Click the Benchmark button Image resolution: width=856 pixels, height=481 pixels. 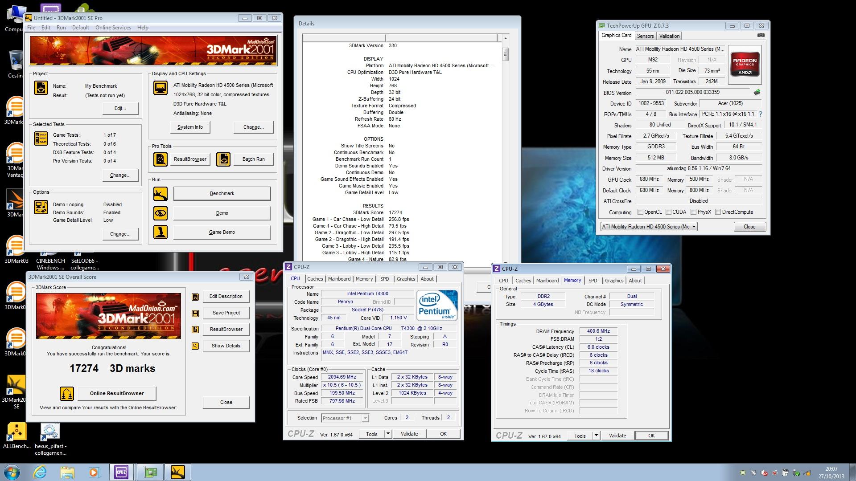pyautogui.click(x=222, y=194)
